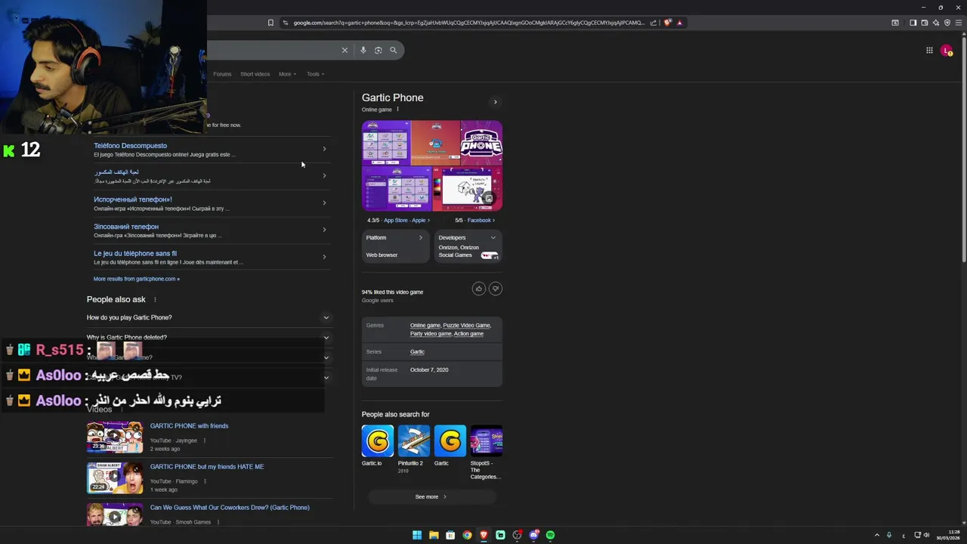This screenshot has height=544, width=967.
Task: Show hidden system tray icons
Action: click(876, 535)
